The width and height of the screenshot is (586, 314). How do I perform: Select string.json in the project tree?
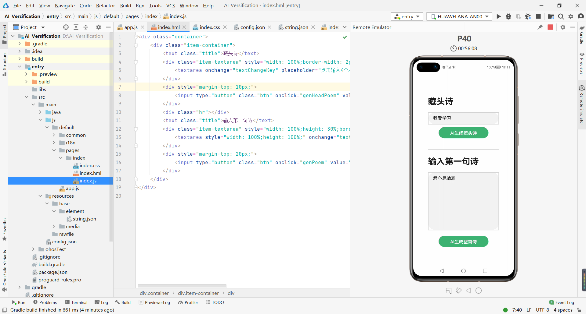[x=84, y=219]
